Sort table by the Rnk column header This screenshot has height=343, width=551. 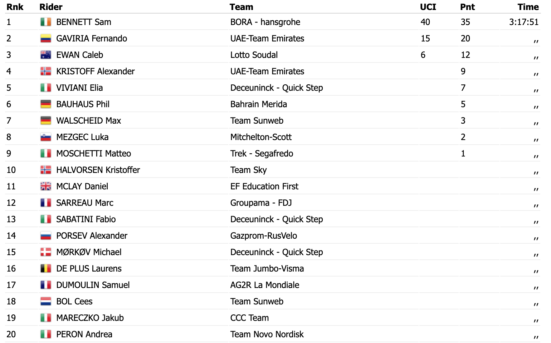tap(15, 7)
